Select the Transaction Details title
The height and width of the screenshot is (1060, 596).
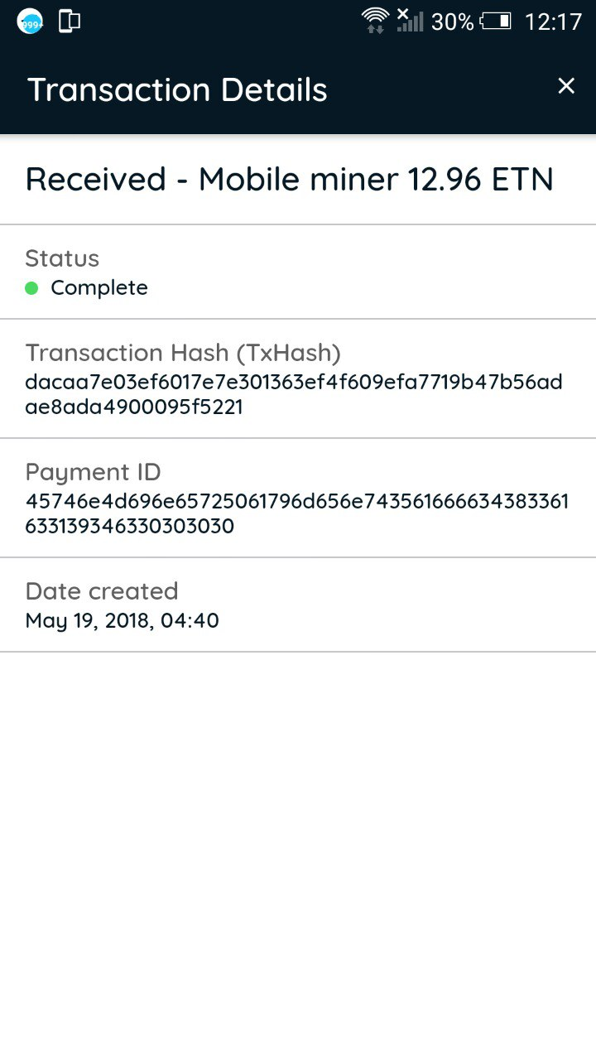[x=177, y=89]
